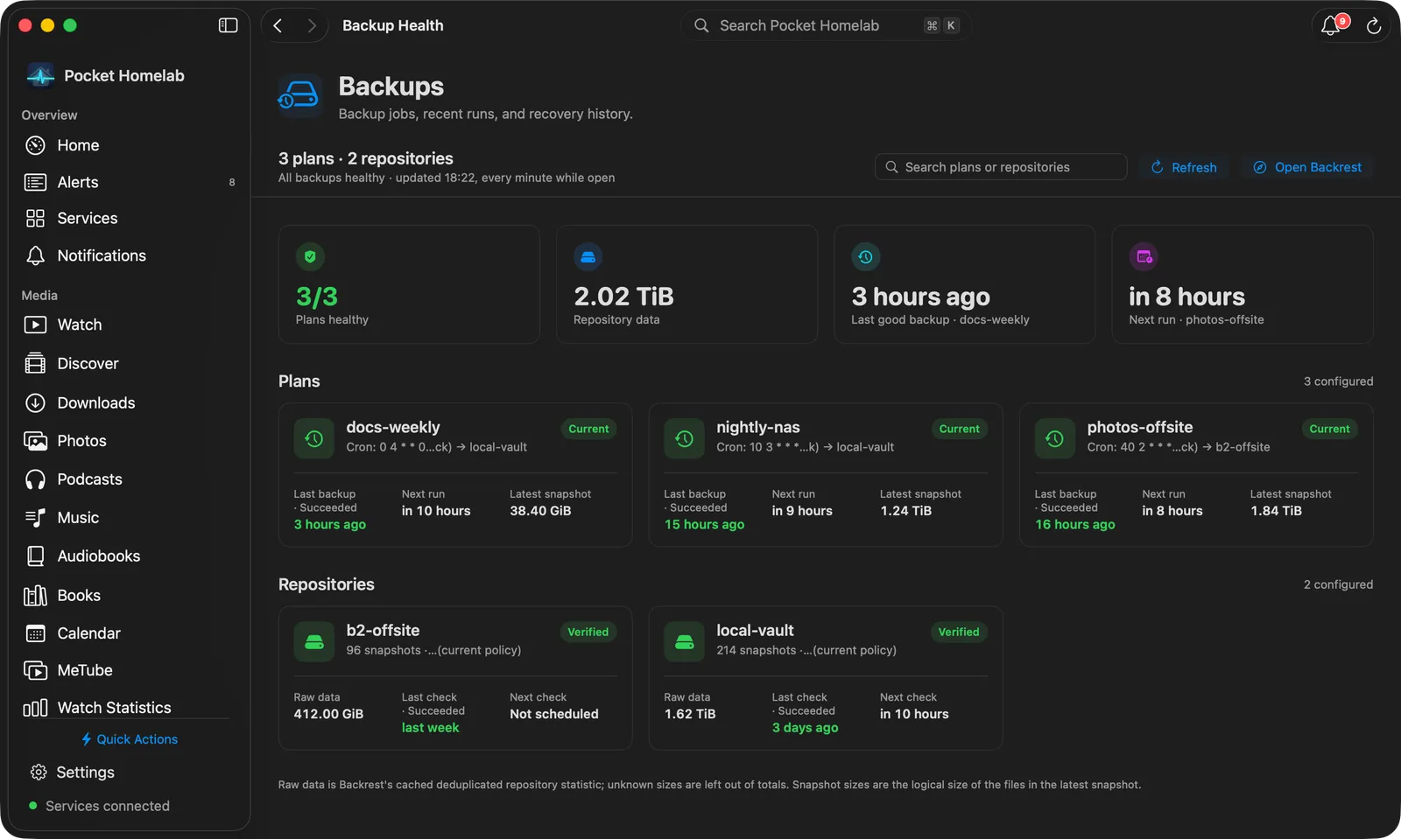Go back with the left chevron
The width and height of the screenshot is (1401, 839).
pyautogui.click(x=278, y=25)
